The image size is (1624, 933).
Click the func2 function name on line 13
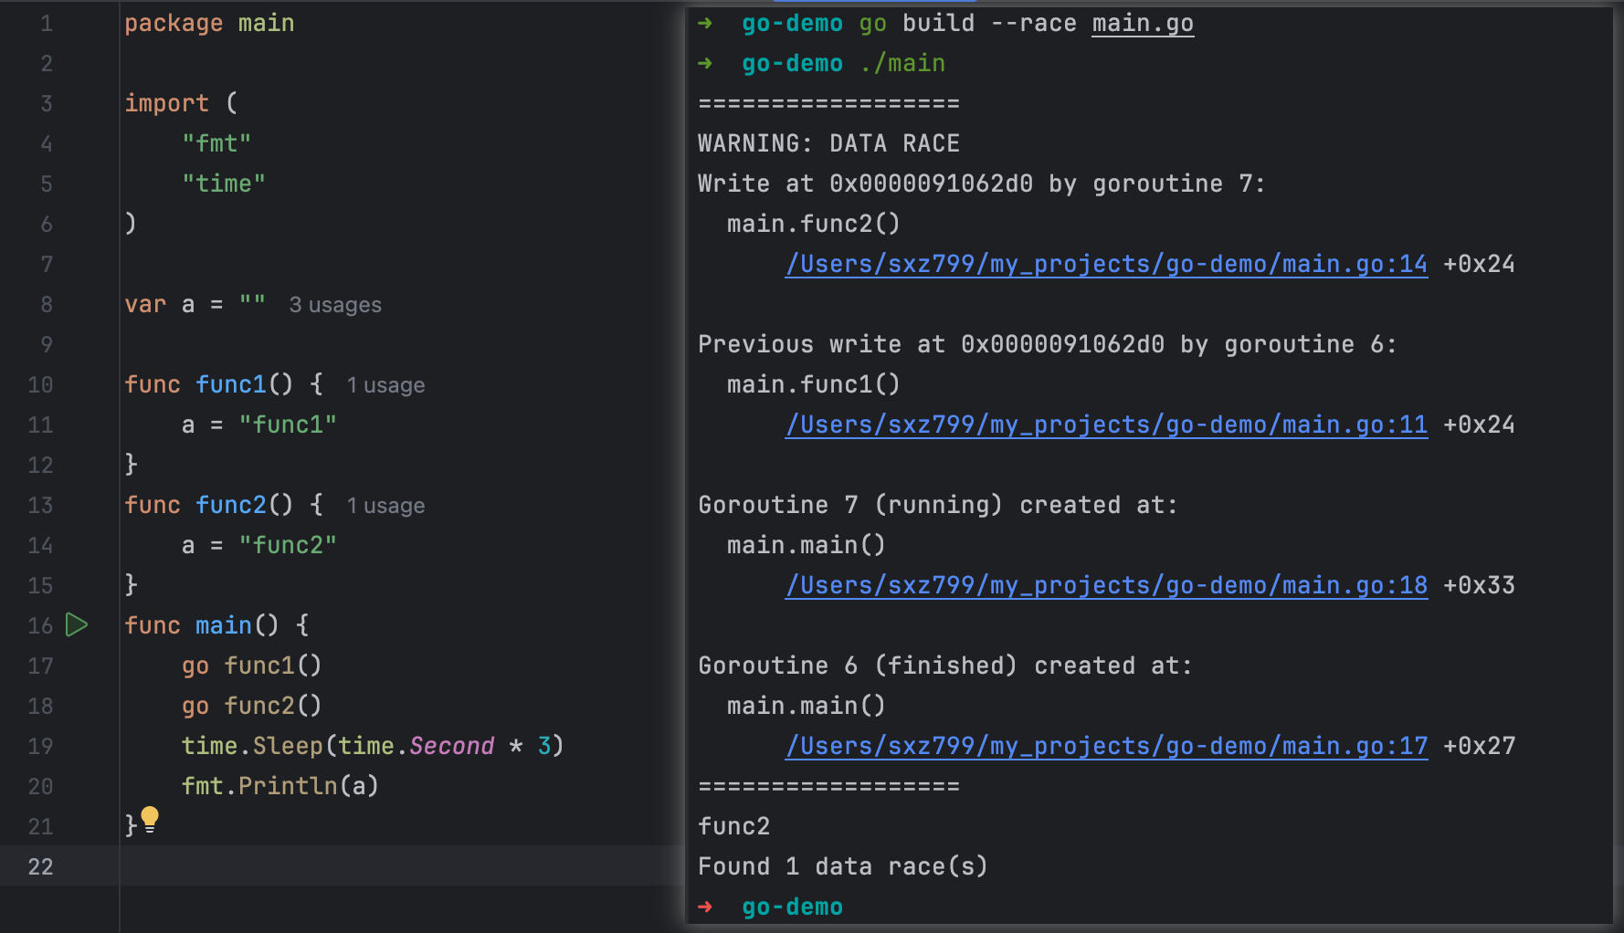coord(230,506)
